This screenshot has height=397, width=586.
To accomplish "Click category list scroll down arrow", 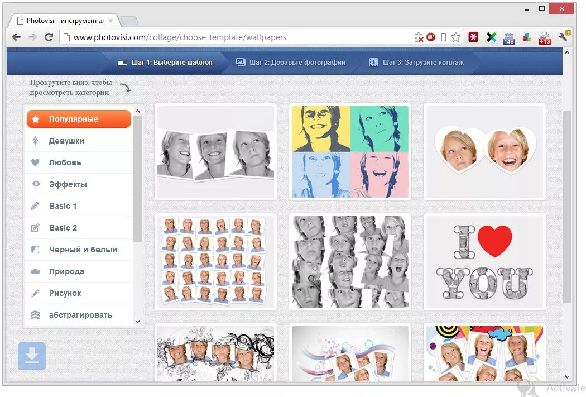I will click(x=137, y=322).
